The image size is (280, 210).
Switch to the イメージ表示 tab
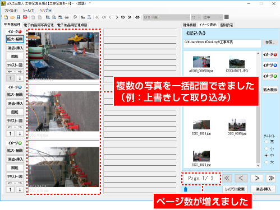click(x=208, y=25)
